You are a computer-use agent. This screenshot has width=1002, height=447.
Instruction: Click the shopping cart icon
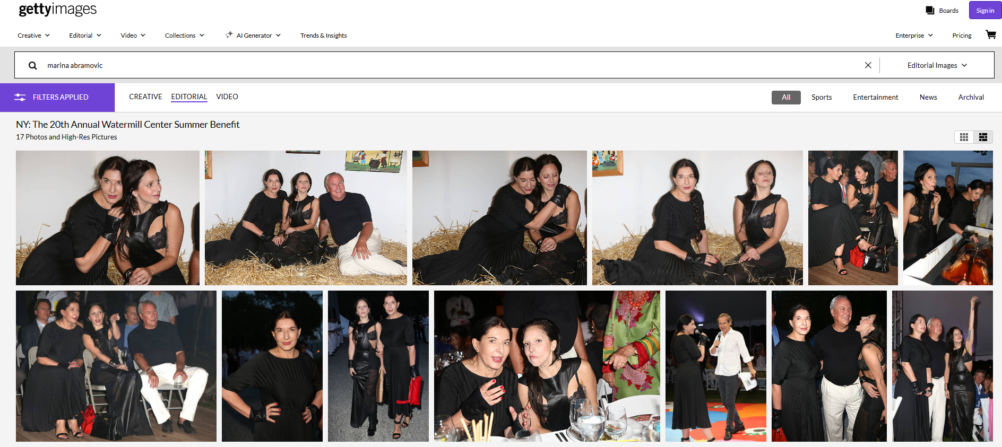[x=990, y=35]
